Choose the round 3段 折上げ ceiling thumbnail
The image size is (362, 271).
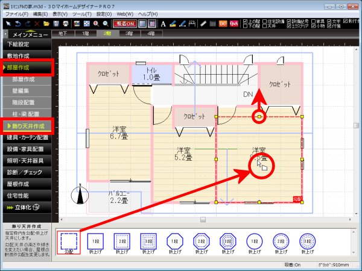click(308, 243)
